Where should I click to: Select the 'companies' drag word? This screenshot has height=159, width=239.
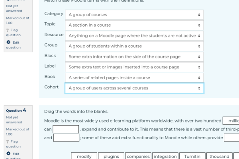(x=138, y=156)
